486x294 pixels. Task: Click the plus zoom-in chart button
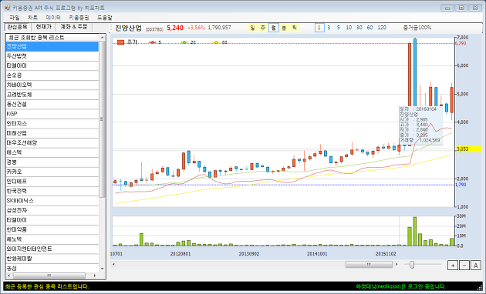tap(453, 266)
